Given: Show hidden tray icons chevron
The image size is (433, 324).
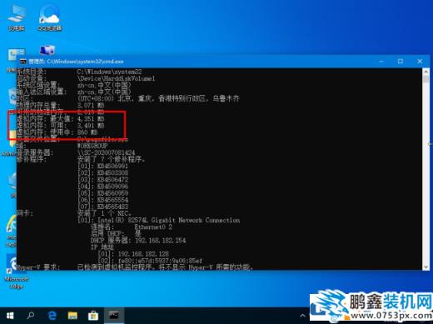Looking at the screenshot, I should [x=302, y=316].
